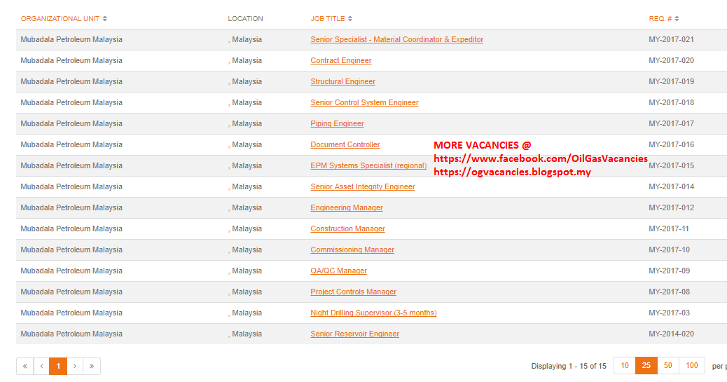Image resolution: width=727 pixels, height=382 pixels.
Task: Open the Contract Engineer job link
Action: pos(341,60)
